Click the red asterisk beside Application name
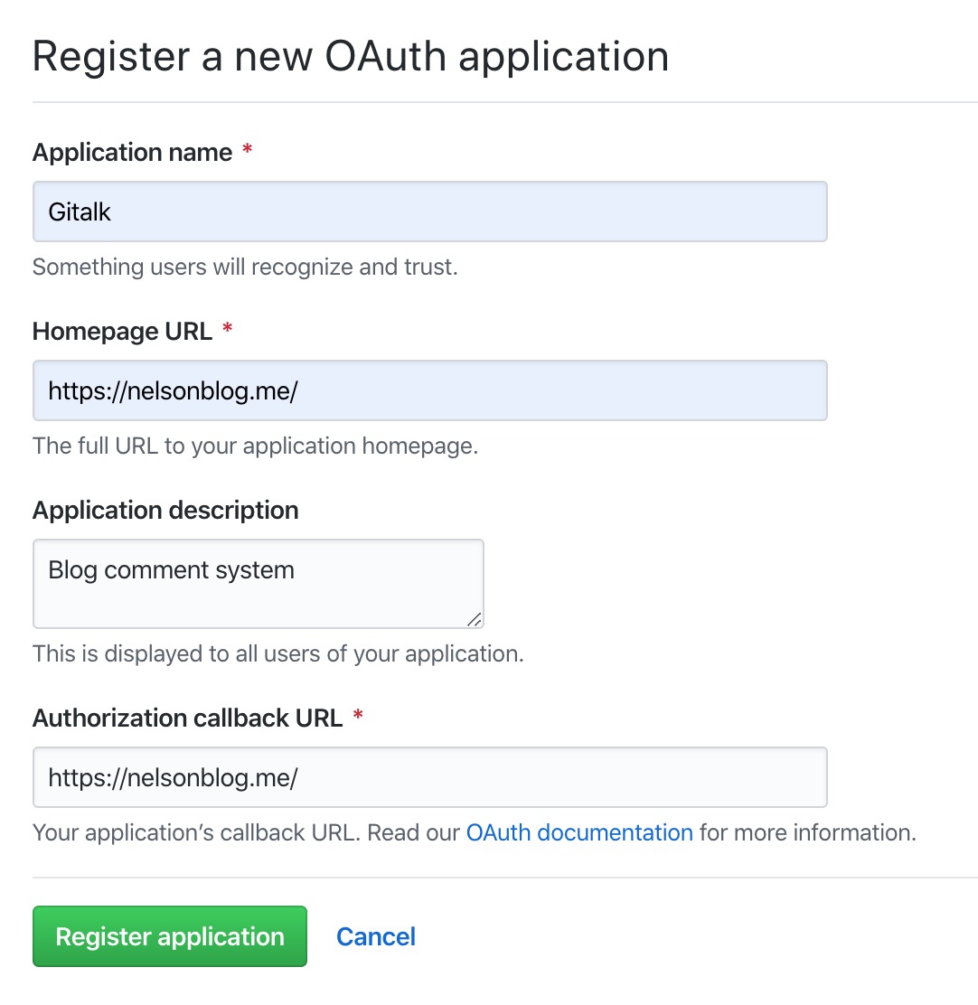Viewport: 978px width, 1005px height. (x=247, y=150)
